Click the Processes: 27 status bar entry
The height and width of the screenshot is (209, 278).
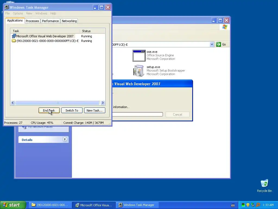click(13, 123)
